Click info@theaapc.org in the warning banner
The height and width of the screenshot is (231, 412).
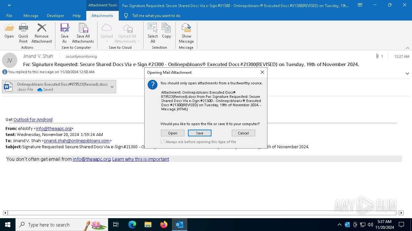(x=91, y=159)
